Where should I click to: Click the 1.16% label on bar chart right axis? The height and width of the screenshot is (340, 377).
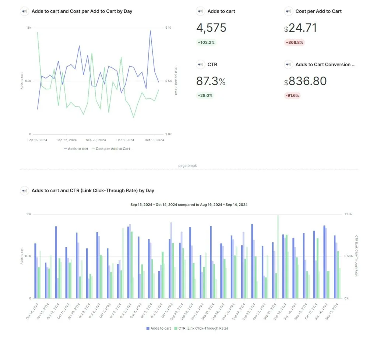point(348,214)
